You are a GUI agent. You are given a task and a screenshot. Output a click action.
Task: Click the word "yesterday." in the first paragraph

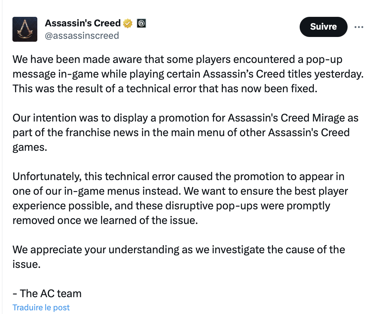click(x=339, y=74)
